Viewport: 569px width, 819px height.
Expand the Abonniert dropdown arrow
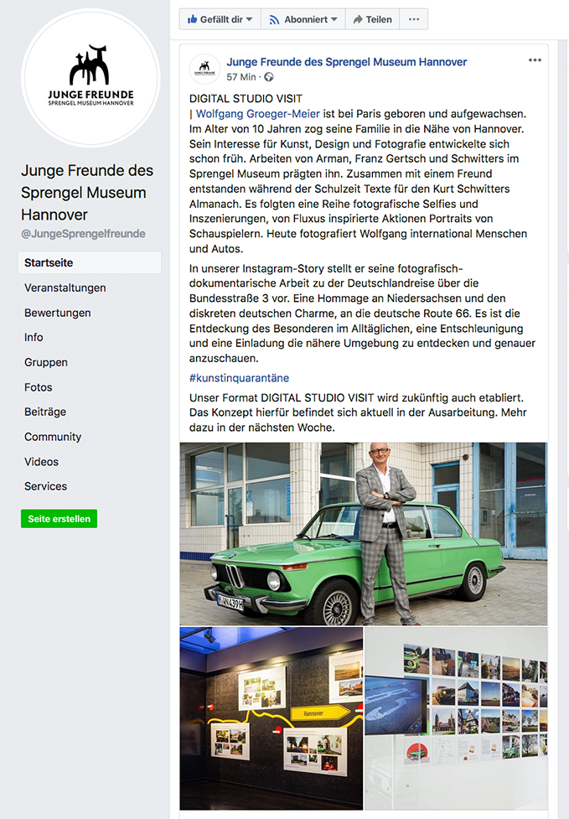click(x=334, y=19)
